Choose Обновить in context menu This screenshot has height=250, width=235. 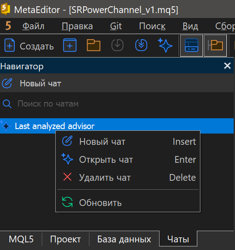(x=128, y=202)
